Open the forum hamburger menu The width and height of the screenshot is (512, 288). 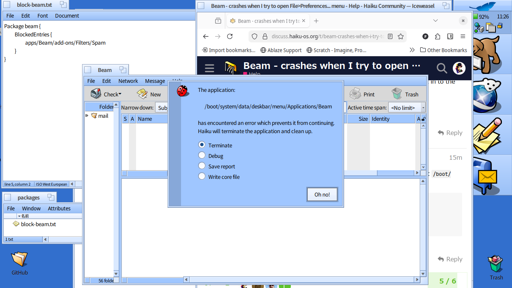coord(210,68)
